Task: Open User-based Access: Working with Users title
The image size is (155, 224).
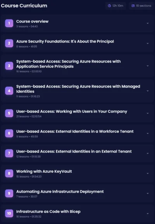Action: click(72, 111)
